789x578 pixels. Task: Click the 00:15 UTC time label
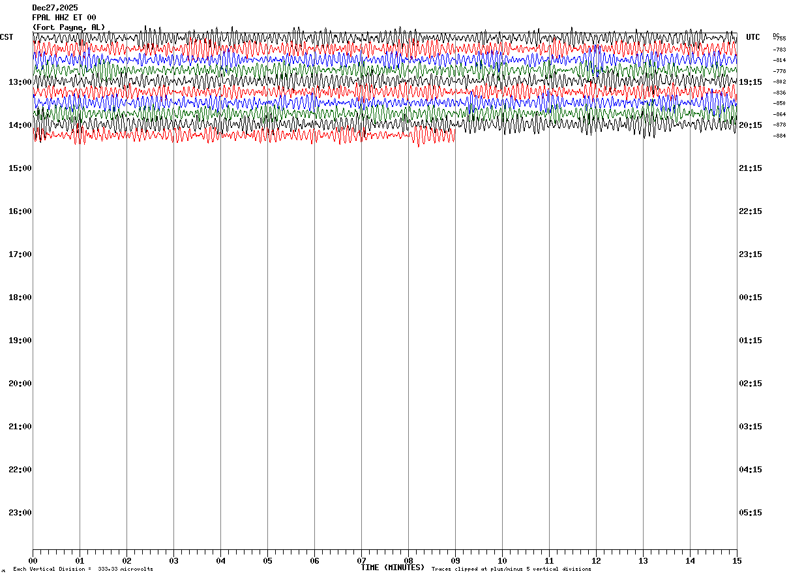tap(750, 297)
